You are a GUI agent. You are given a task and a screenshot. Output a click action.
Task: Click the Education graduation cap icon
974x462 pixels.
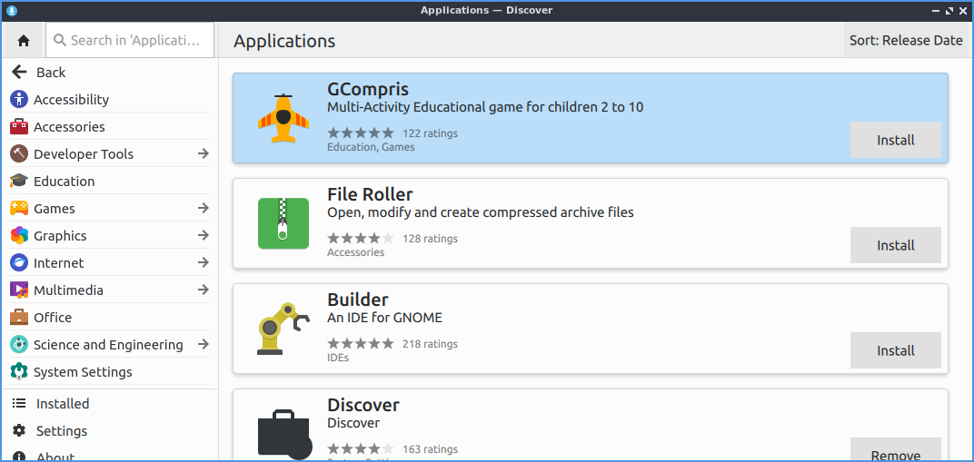(19, 182)
